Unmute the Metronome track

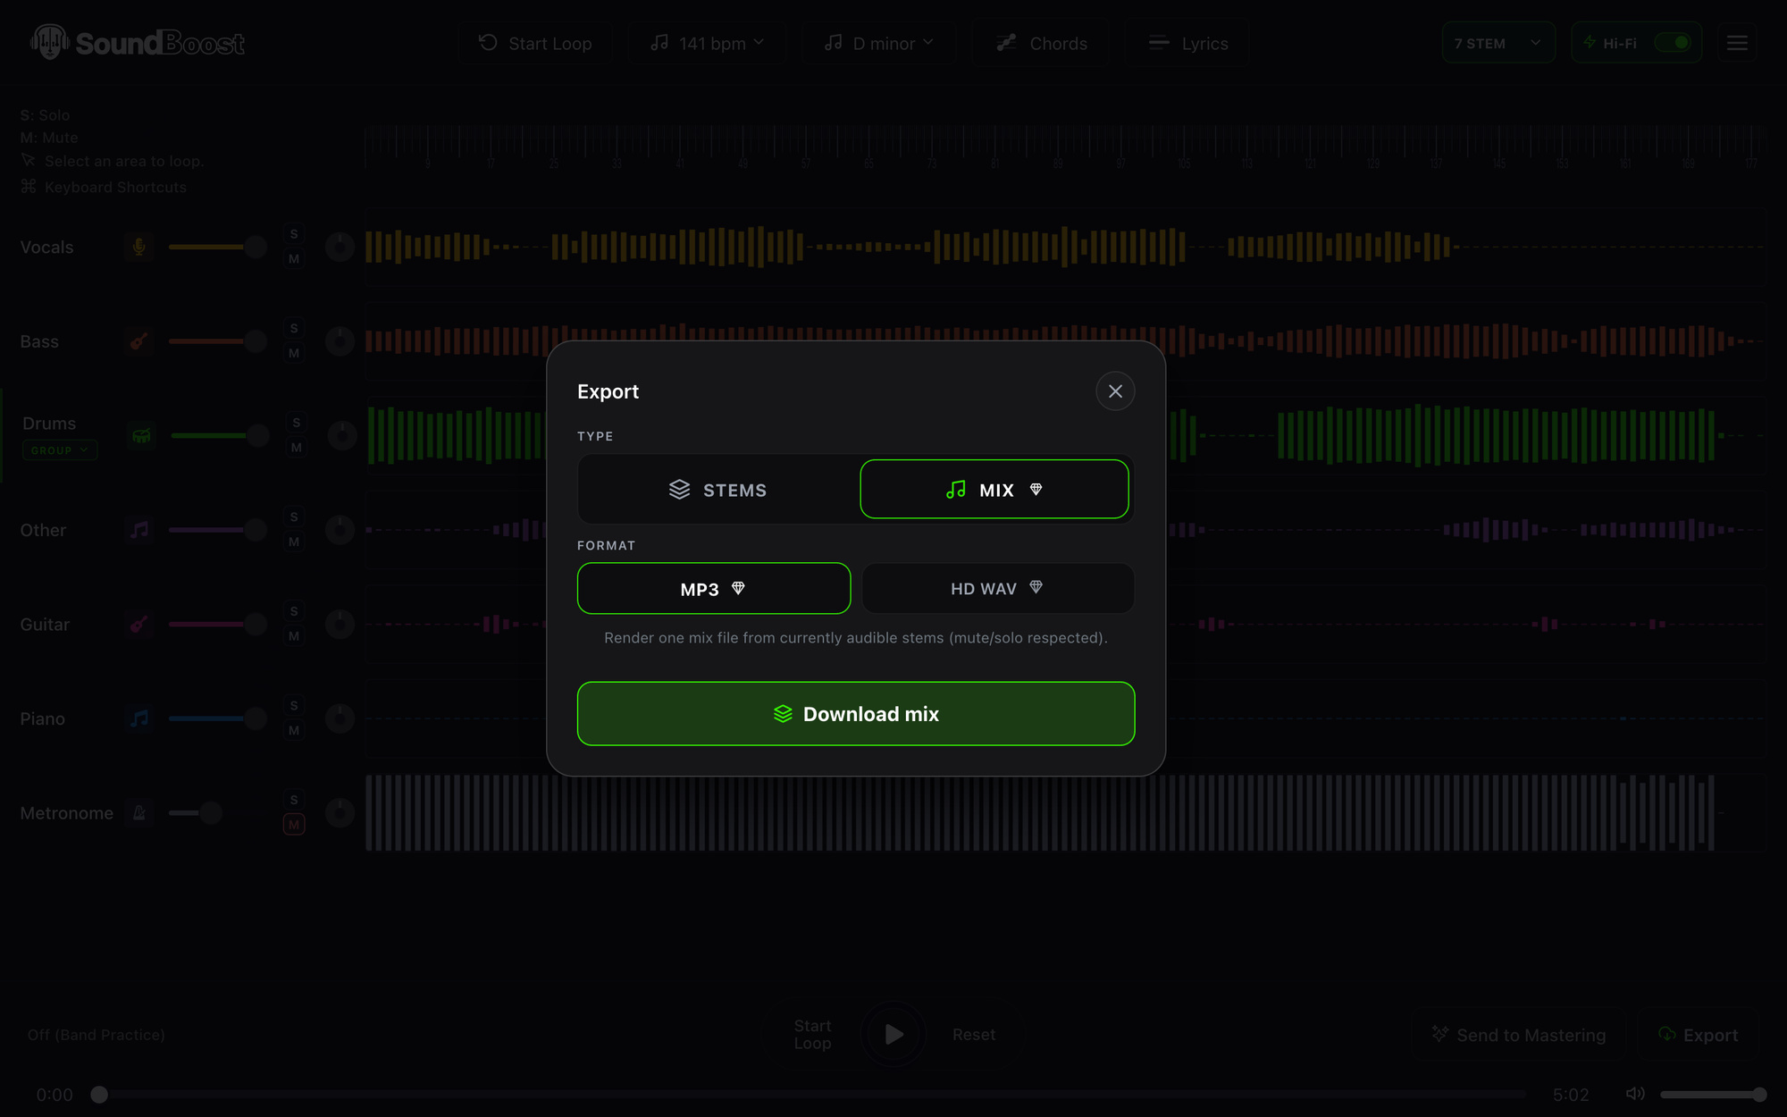[294, 825]
